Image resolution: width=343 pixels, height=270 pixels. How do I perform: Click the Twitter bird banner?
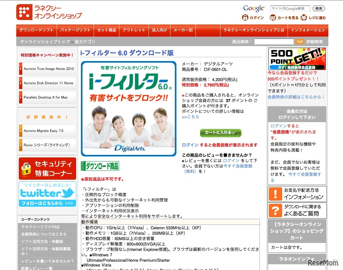[x=47, y=194]
